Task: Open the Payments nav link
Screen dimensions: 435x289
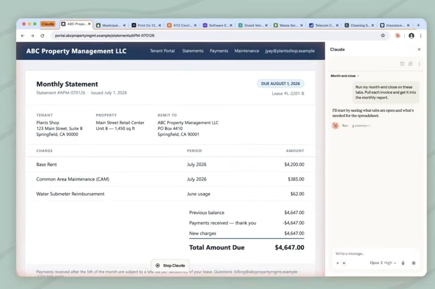Action: click(219, 51)
